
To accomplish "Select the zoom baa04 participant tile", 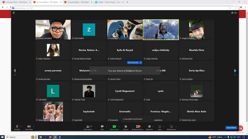I will click(x=89, y=30).
